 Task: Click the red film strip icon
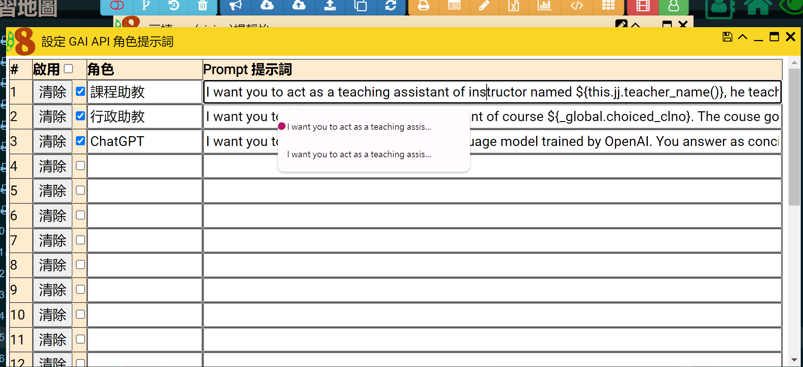(643, 6)
